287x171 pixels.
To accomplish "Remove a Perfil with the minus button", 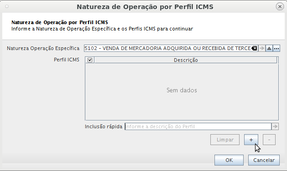I will click(x=269, y=140).
